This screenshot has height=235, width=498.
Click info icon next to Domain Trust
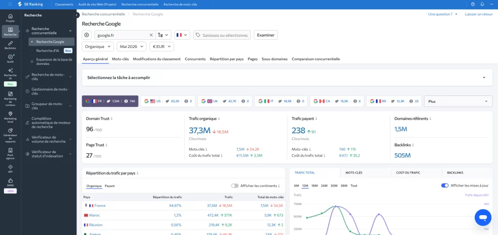[112, 119]
